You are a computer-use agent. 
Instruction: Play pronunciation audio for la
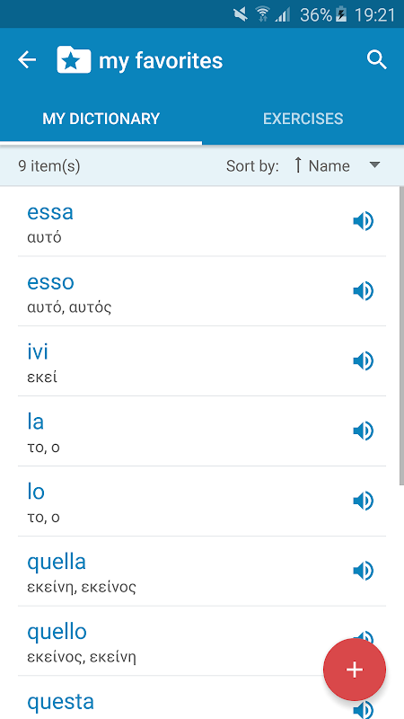pos(364,431)
